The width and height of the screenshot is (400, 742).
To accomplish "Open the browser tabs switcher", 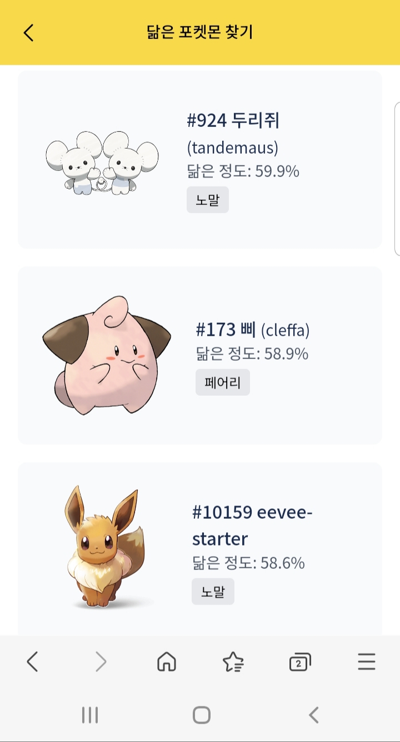I will (300, 662).
